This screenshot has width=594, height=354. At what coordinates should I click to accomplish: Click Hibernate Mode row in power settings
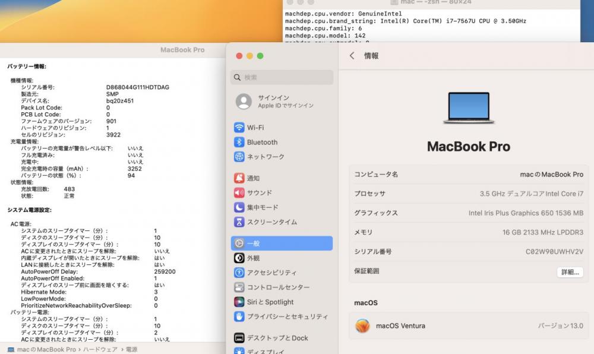[90, 292]
